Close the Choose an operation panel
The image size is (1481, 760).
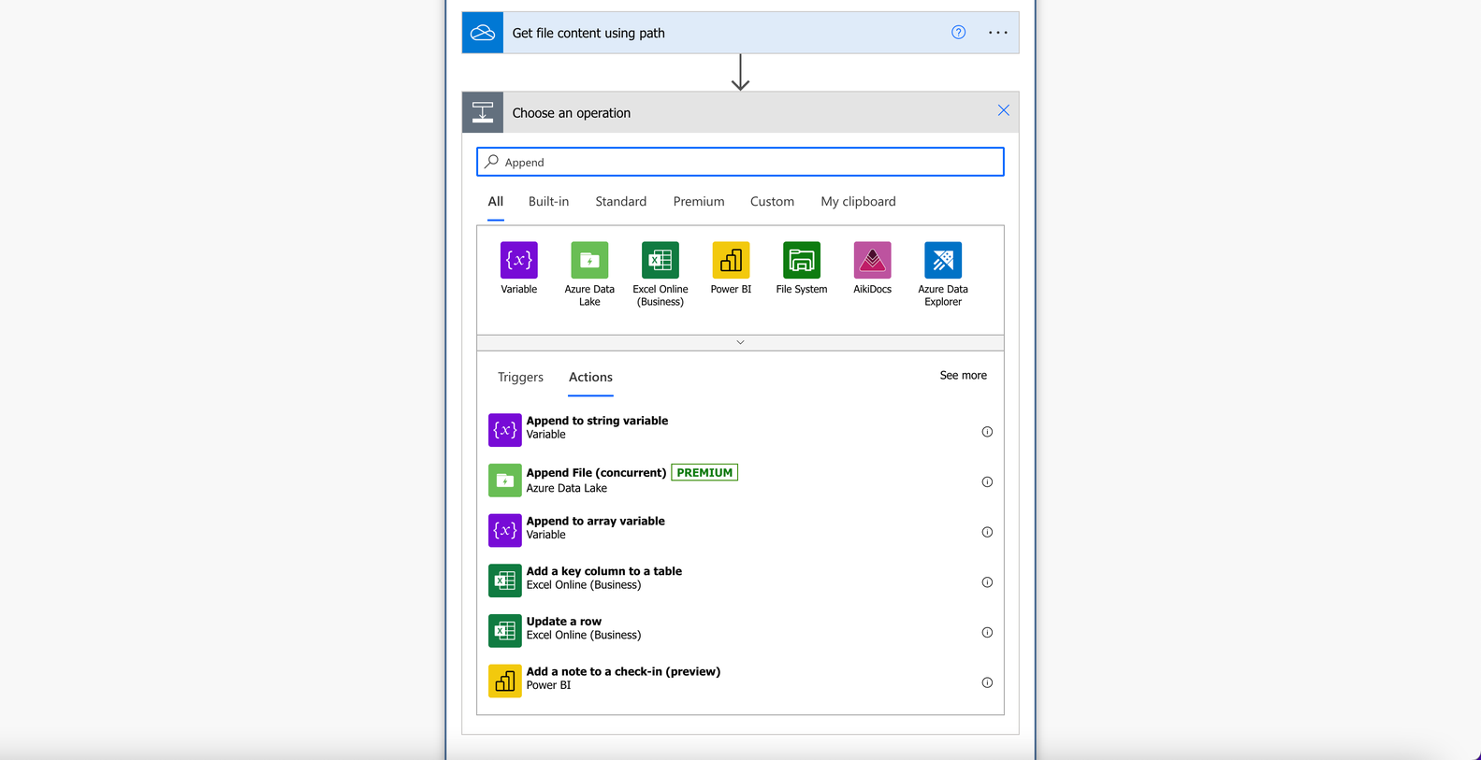[1003, 110]
